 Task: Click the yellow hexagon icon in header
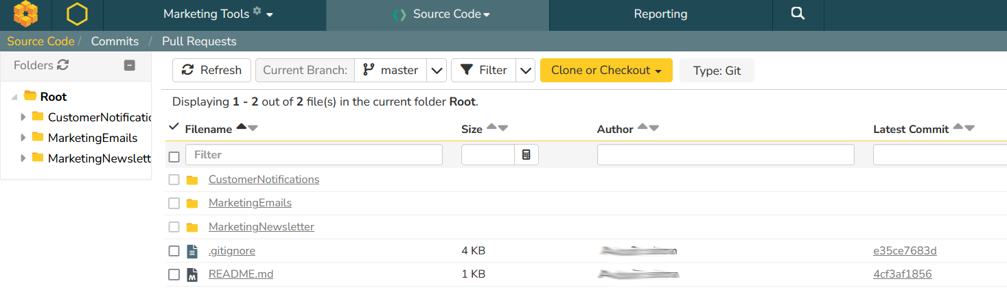[x=78, y=14]
